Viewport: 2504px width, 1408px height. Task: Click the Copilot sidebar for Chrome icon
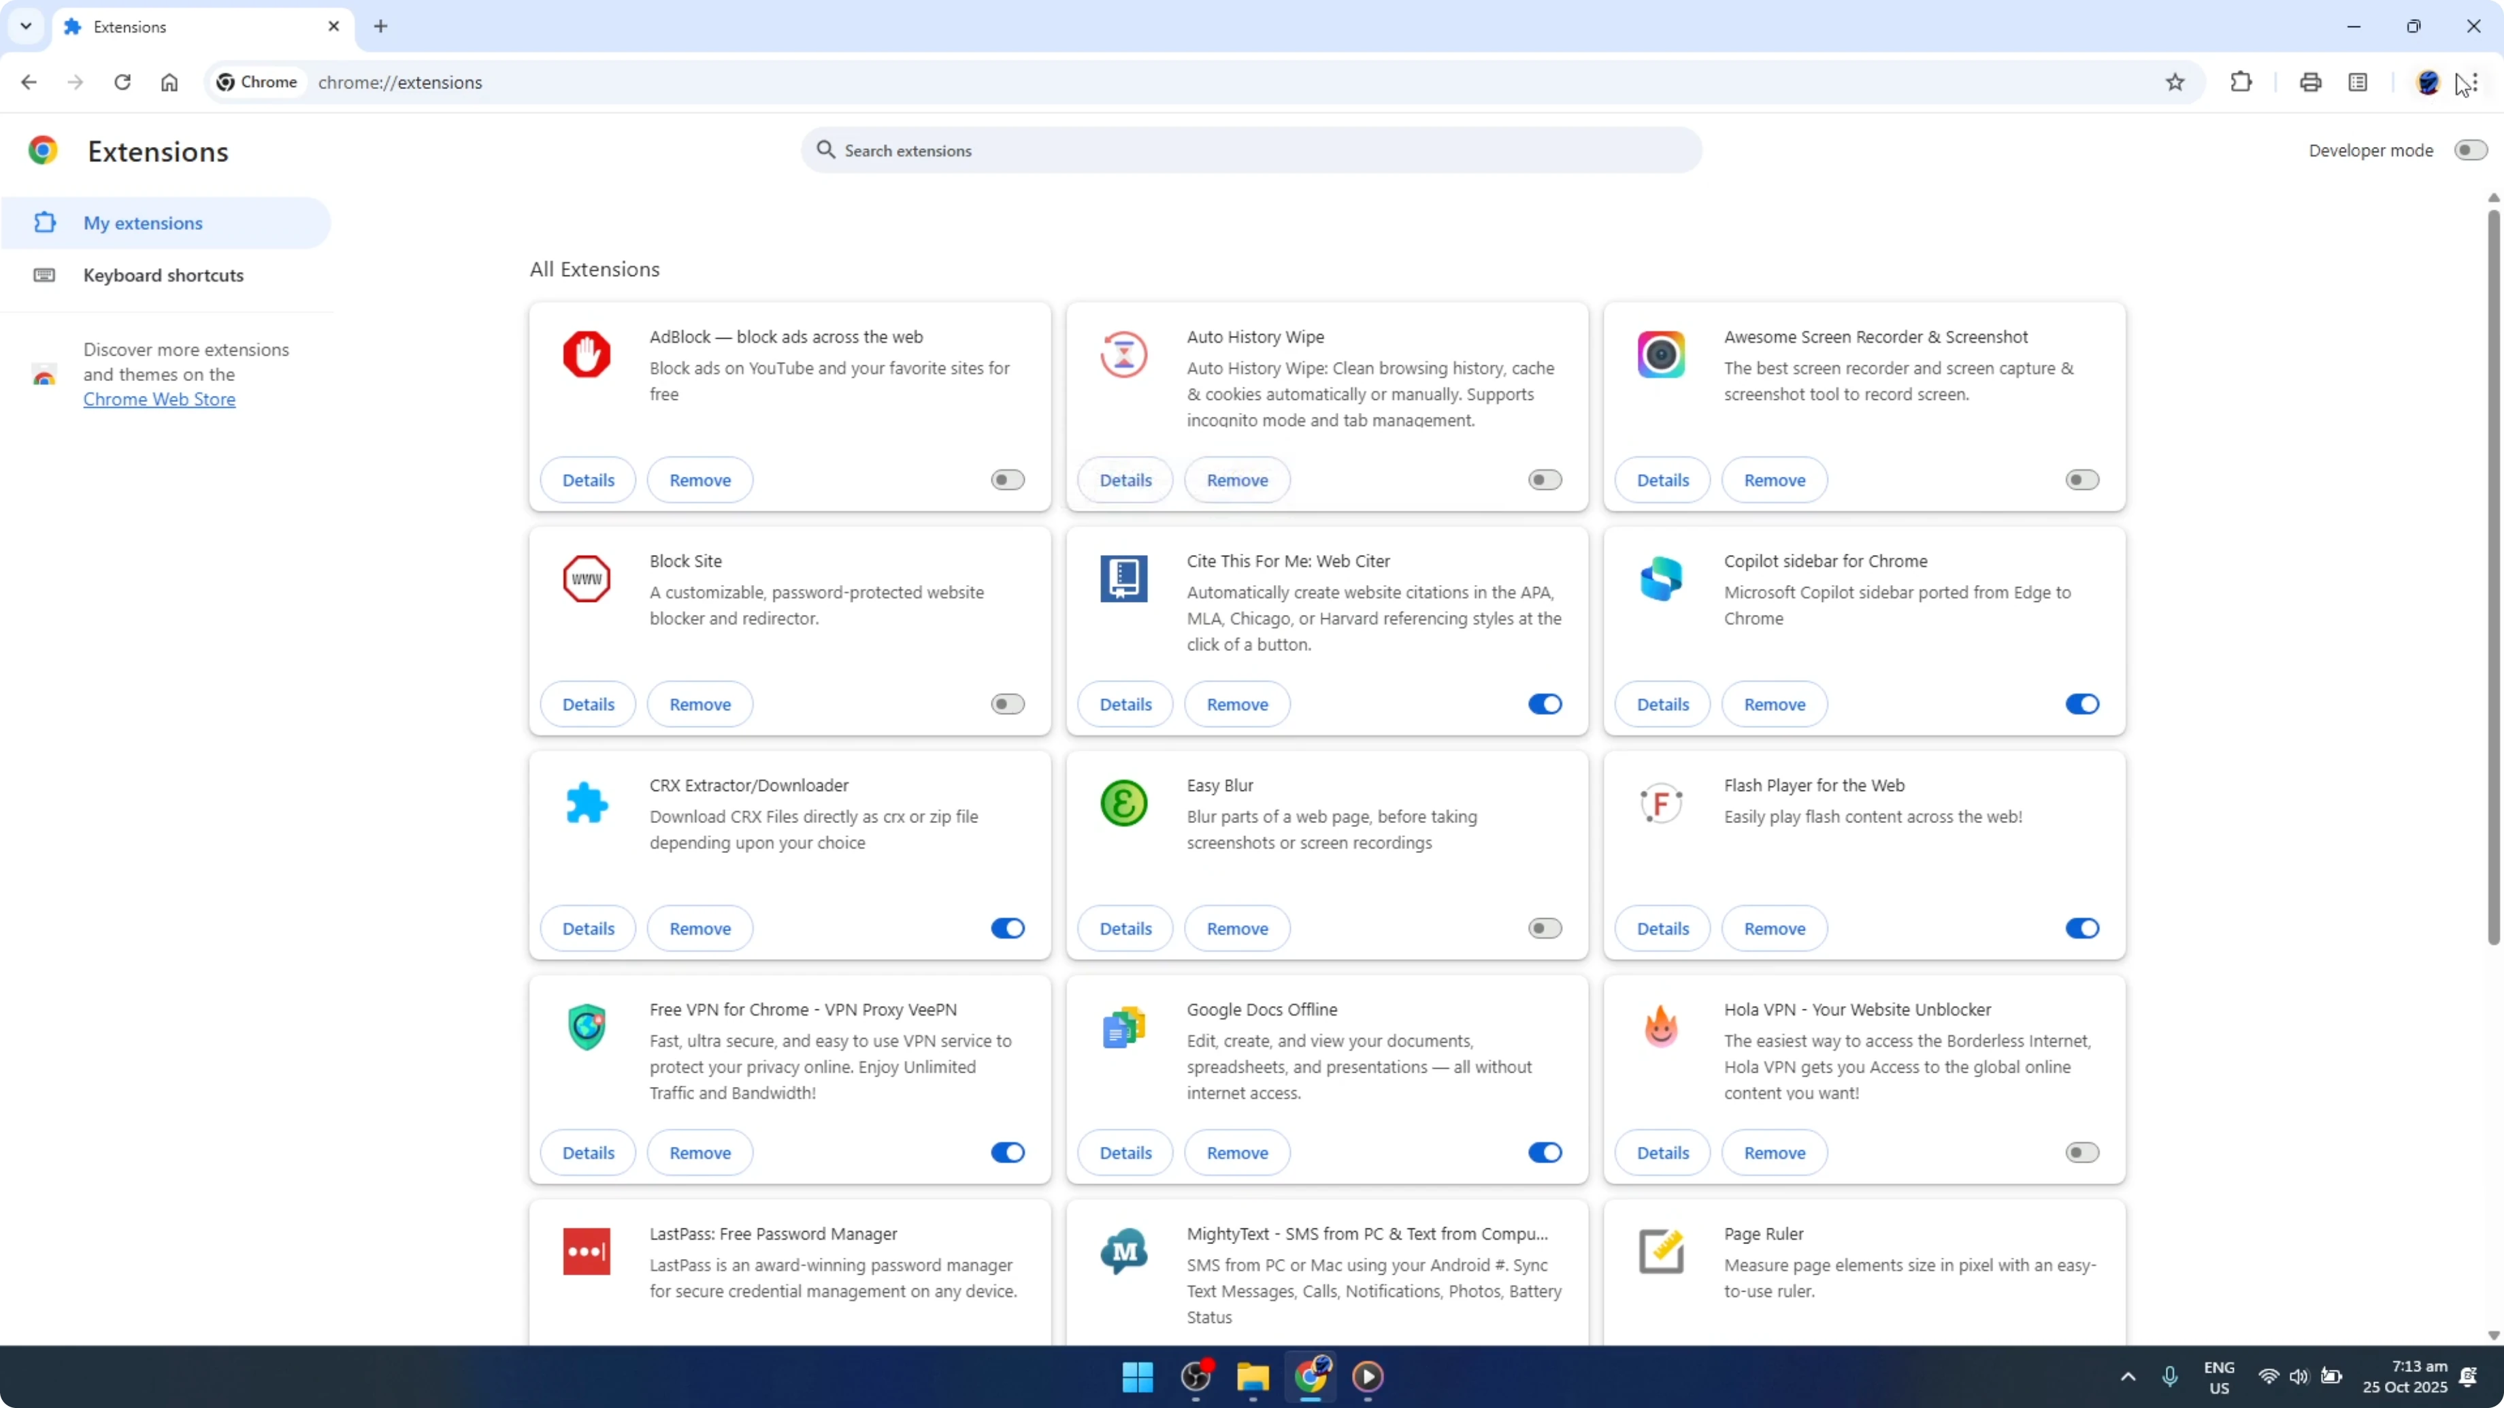pyautogui.click(x=1660, y=578)
